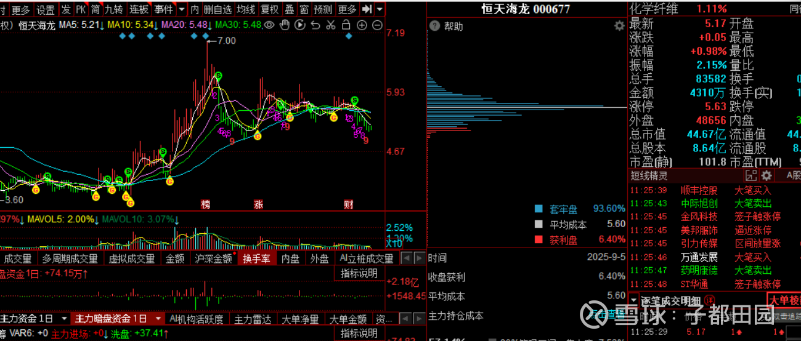The image size is (801, 341).
Task: Toggle the eye visibility icon for moving averages
Action: tap(269, 25)
